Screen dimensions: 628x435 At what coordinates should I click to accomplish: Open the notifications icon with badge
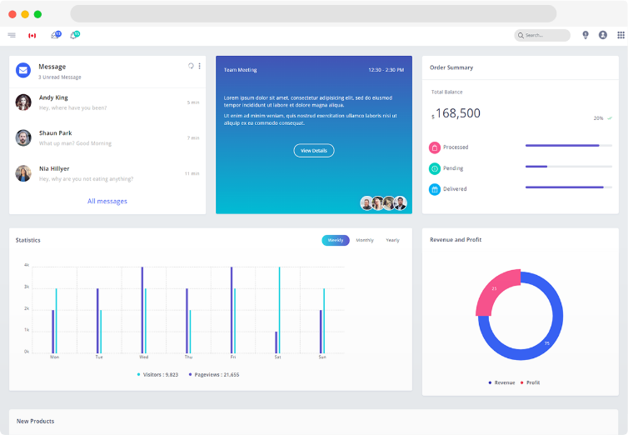point(55,35)
